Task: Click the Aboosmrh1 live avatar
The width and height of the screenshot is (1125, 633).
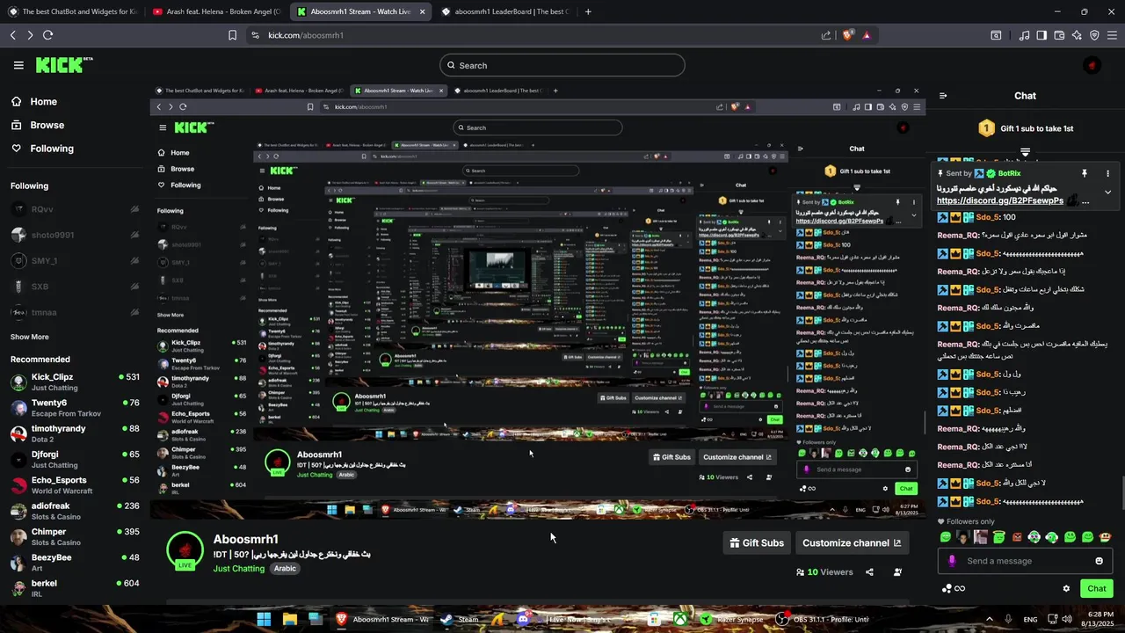Action: (185, 551)
